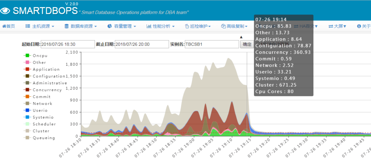The height and width of the screenshot is (160, 371).
Task: Go to the 首页 home page
Action: (9, 26)
